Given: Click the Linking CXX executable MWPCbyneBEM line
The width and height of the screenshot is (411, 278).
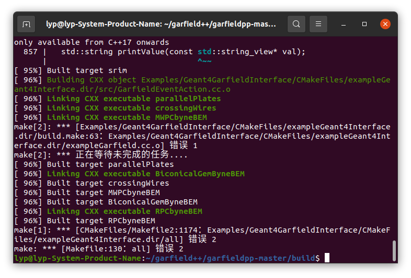Looking at the screenshot, I should [x=111, y=117].
